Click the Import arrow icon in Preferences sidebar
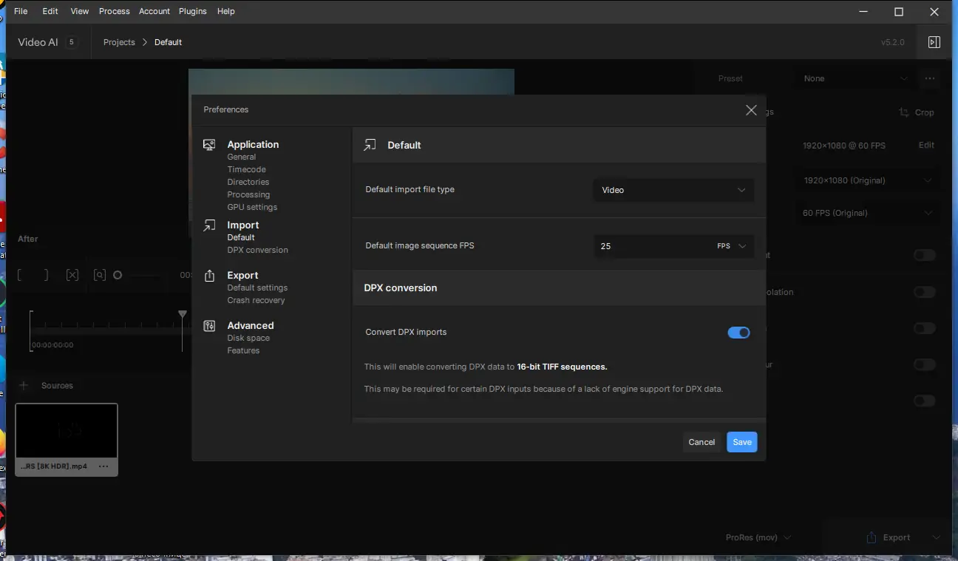The height and width of the screenshot is (561, 958). 209,225
